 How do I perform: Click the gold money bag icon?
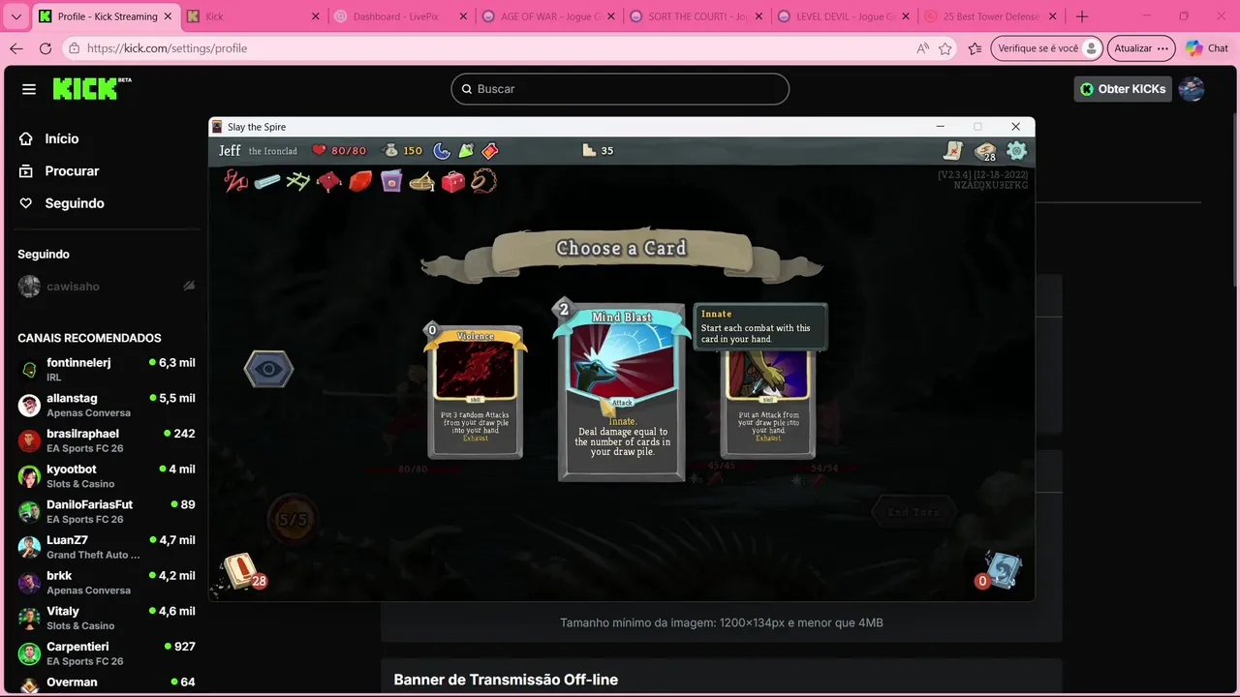[390, 150]
